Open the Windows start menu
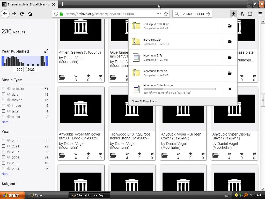This screenshot has width=265, height=199. point(12,195)
